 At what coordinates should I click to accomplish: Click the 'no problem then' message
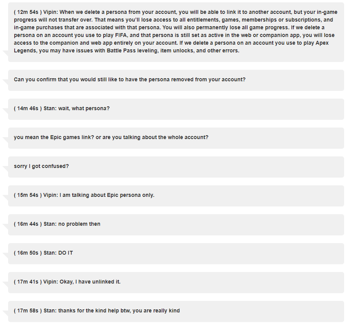[x=176, y=225]
